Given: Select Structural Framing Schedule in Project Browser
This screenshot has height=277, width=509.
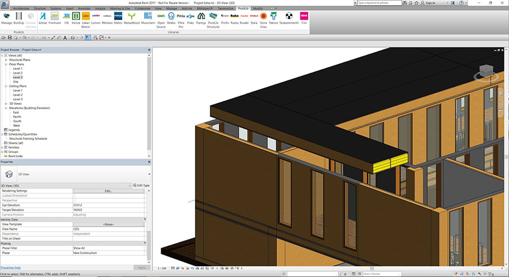Looking at the screenshot, I should 28,138.
